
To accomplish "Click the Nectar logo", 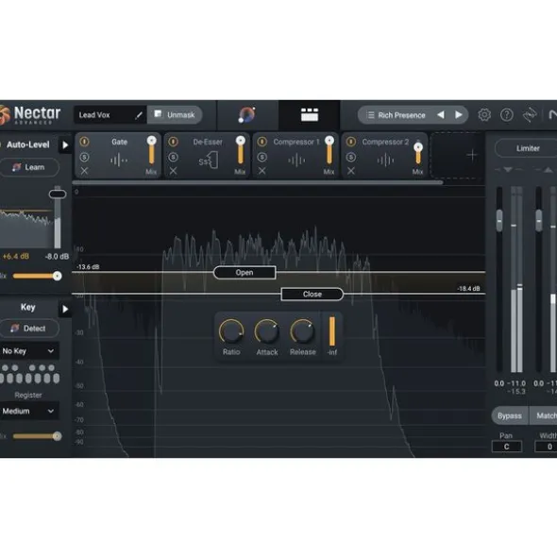I will [x=30, y=115].
